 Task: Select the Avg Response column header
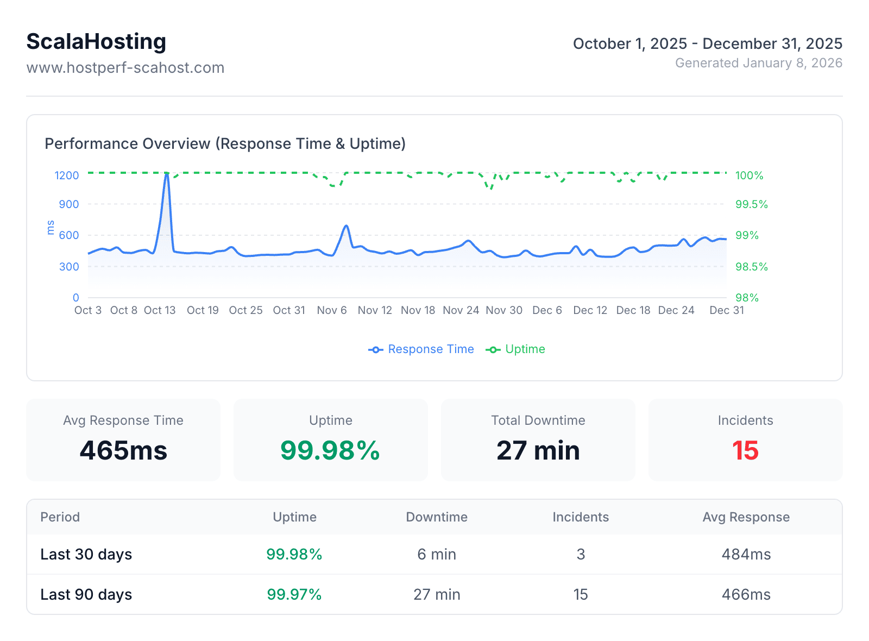pyautogui.click(x=746, y=517)
